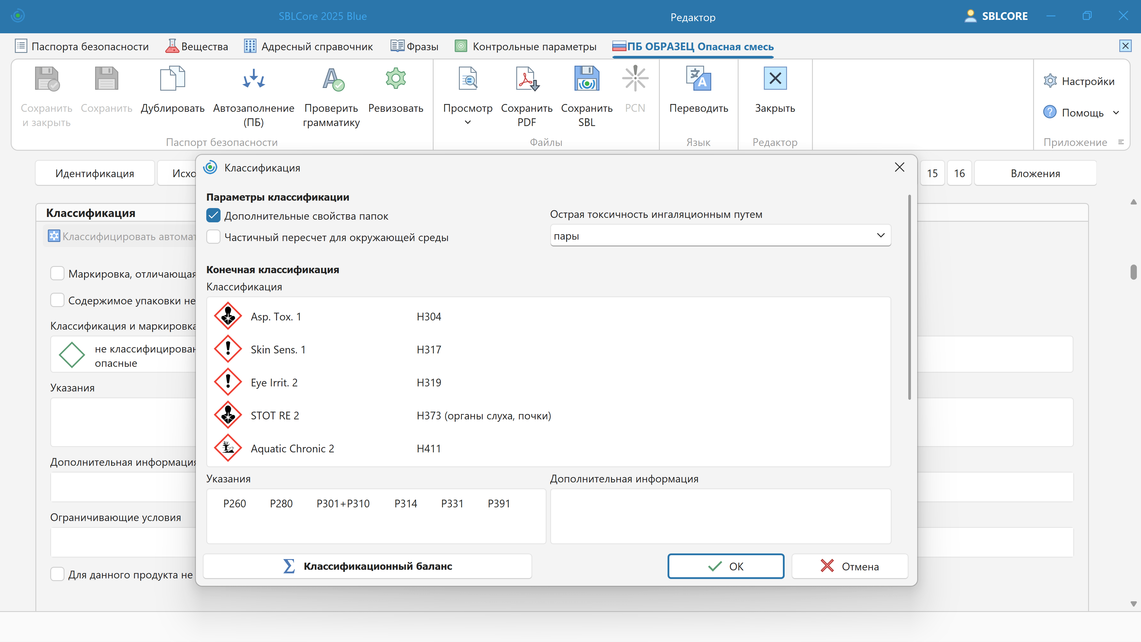This screenshot has width=1141, height=642.
Task: Expand the Помощь menu chevron
Action: pyautogui.click(x=1116, y=113)
